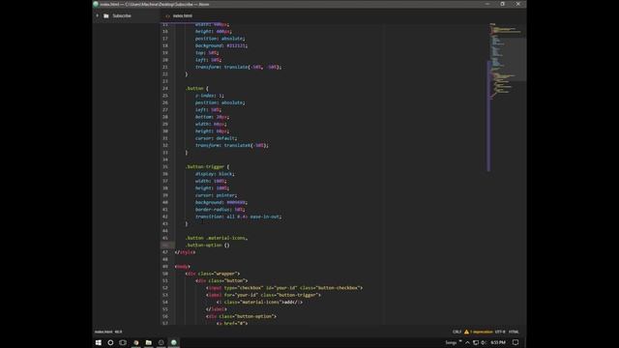This screenshot has height=348, width=619.
Task: Open Task View on the taskbar
Action: [x=123, y=342]
